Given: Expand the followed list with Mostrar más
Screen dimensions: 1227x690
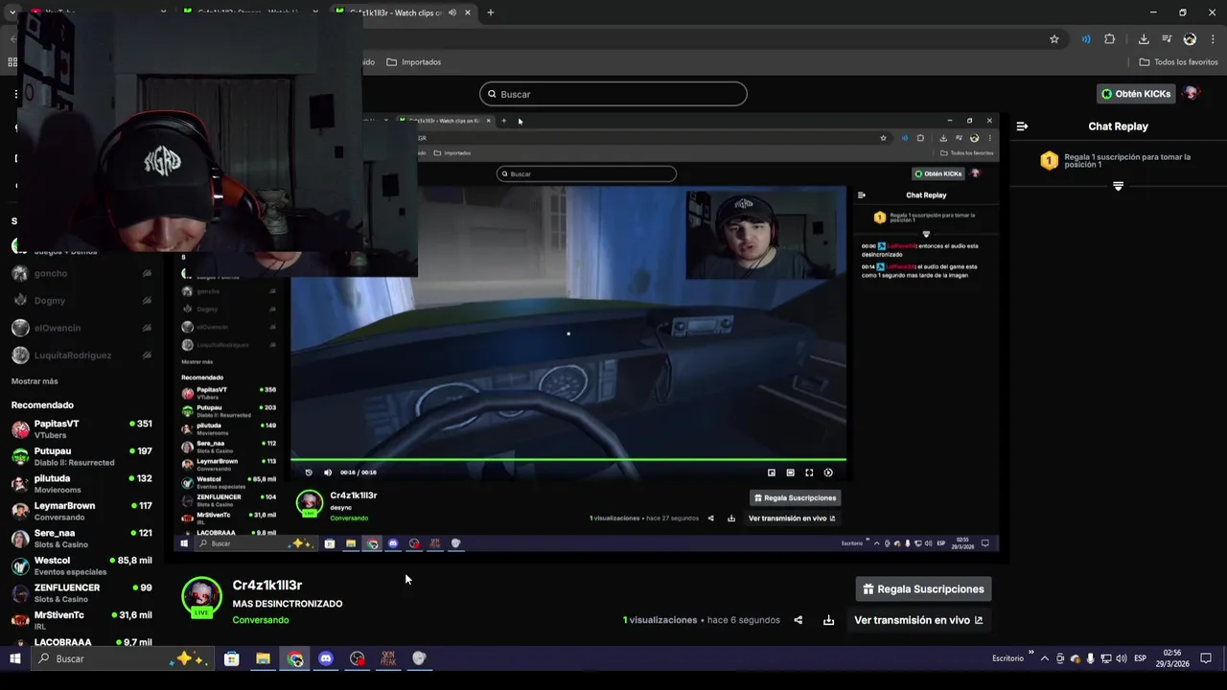Looking at the screenshot, I should tap(35, 381).
